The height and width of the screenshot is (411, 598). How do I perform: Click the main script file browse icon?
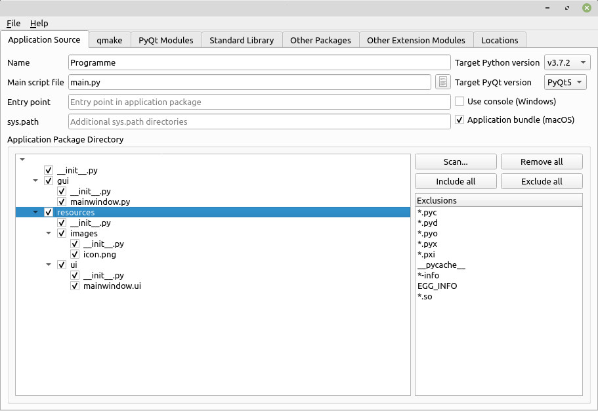click(x=443, y=82)
